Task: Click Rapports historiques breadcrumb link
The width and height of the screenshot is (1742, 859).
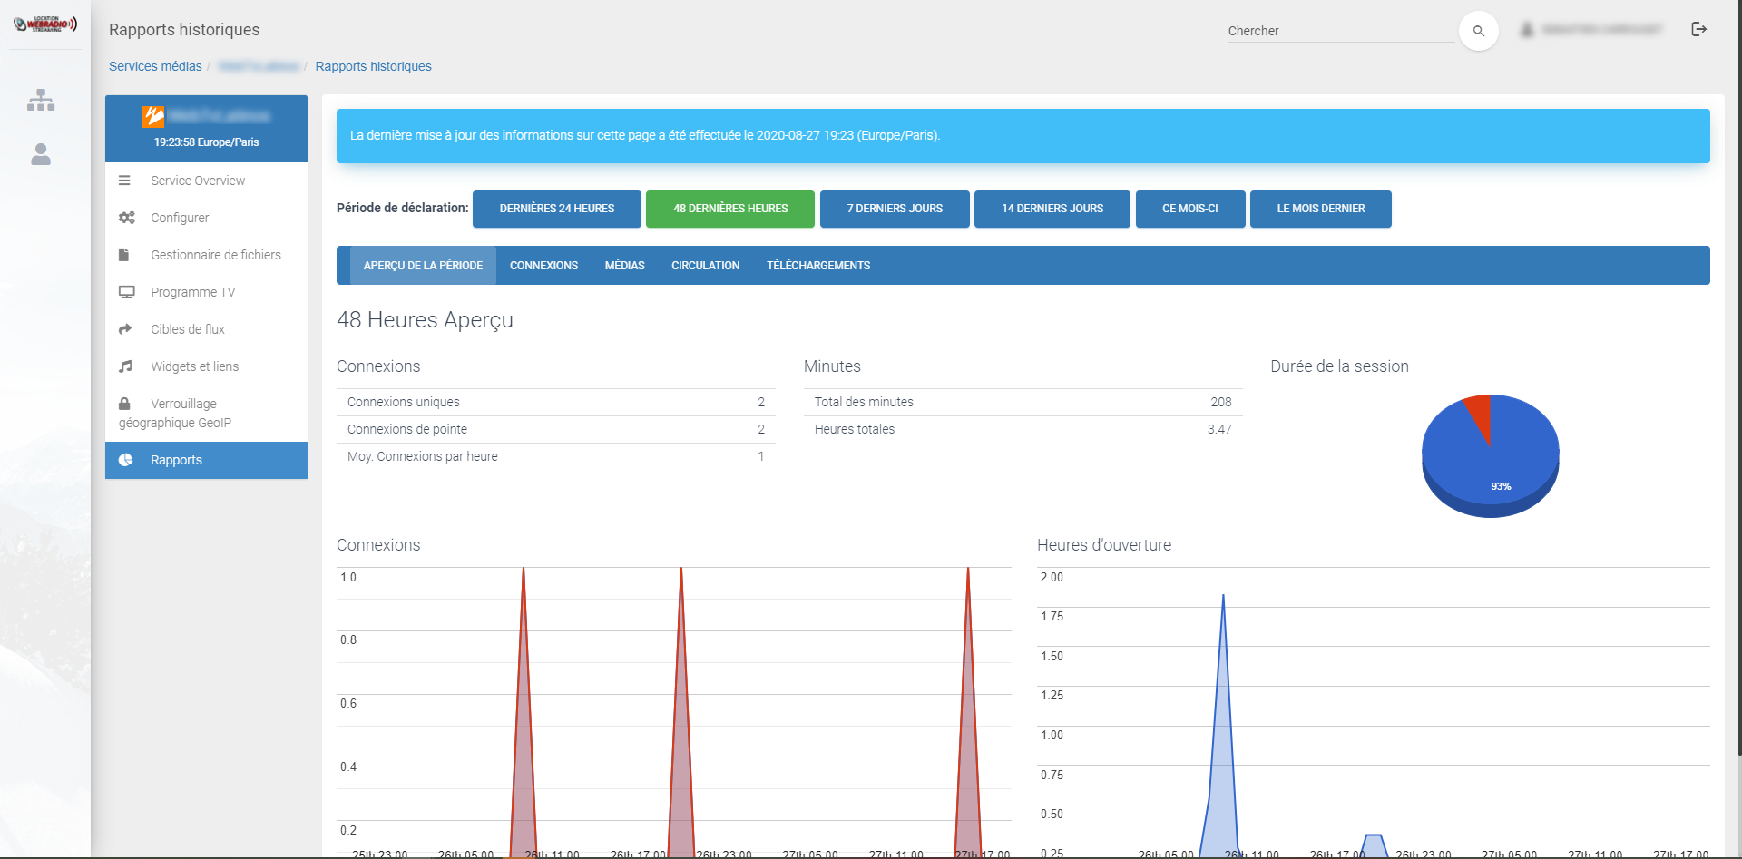Action: point(373,66)
